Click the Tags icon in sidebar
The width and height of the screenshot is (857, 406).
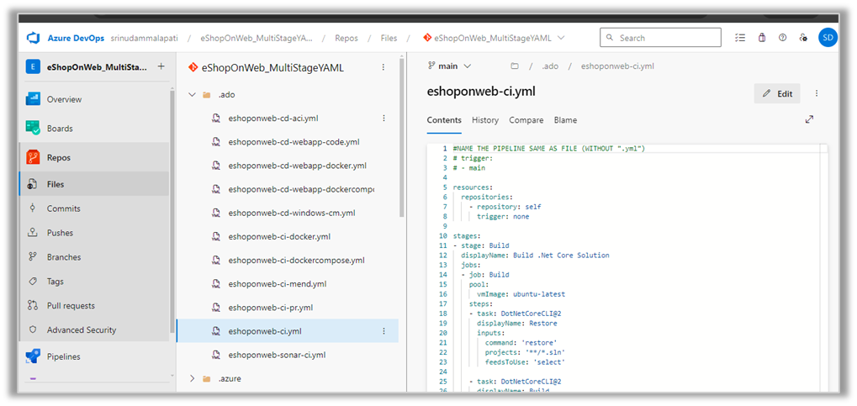(x=32, y=282)
